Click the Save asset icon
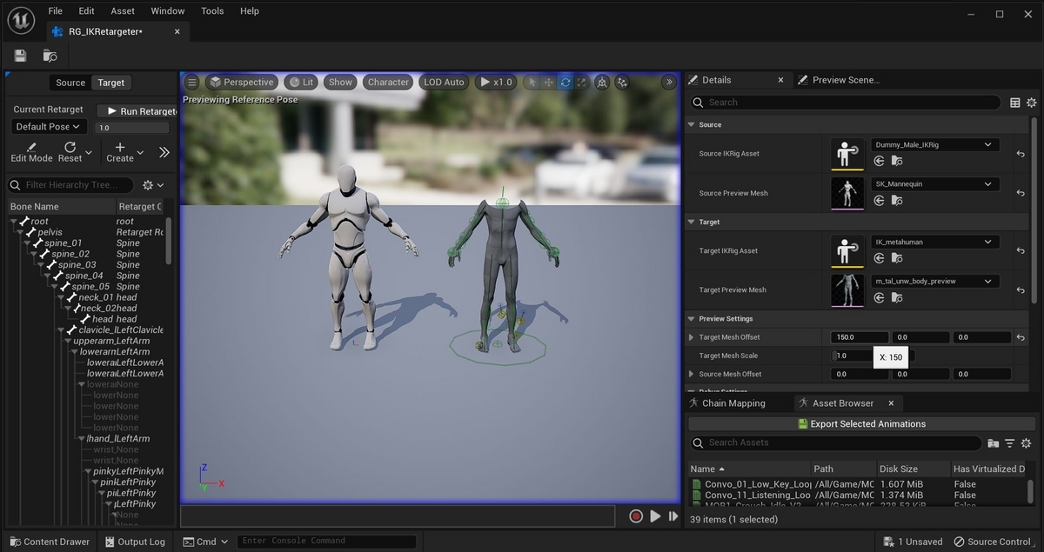Viewport: 1044px width, 552px height. (x=20, y=56)
